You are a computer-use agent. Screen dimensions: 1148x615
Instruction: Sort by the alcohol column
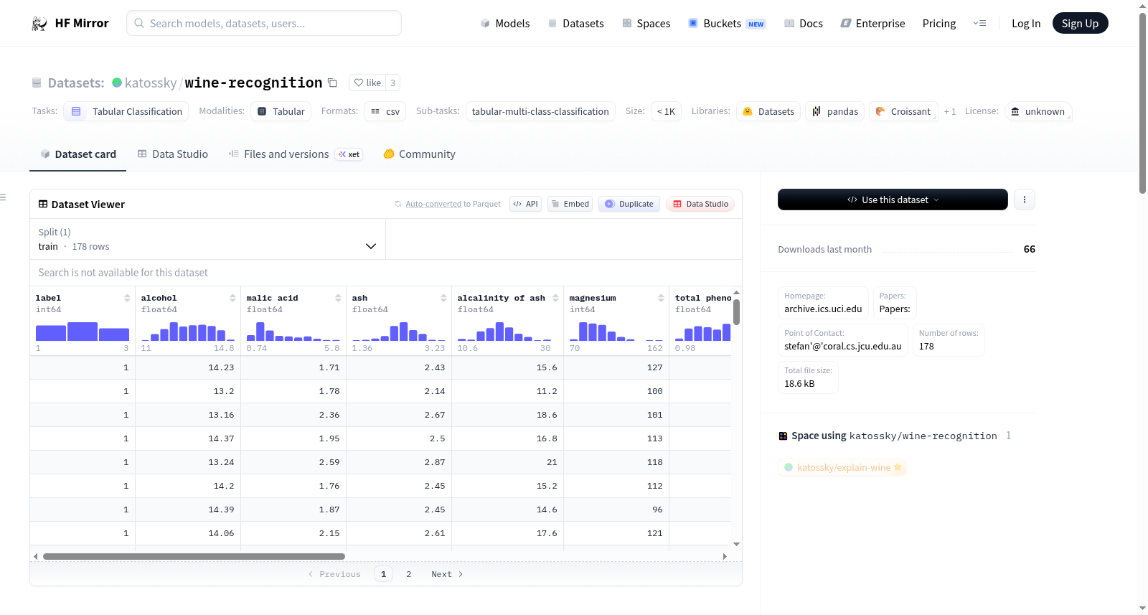click(232, 298)
